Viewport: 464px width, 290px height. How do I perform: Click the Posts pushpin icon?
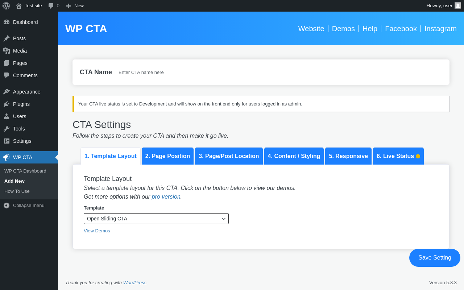tap(7, 38)
